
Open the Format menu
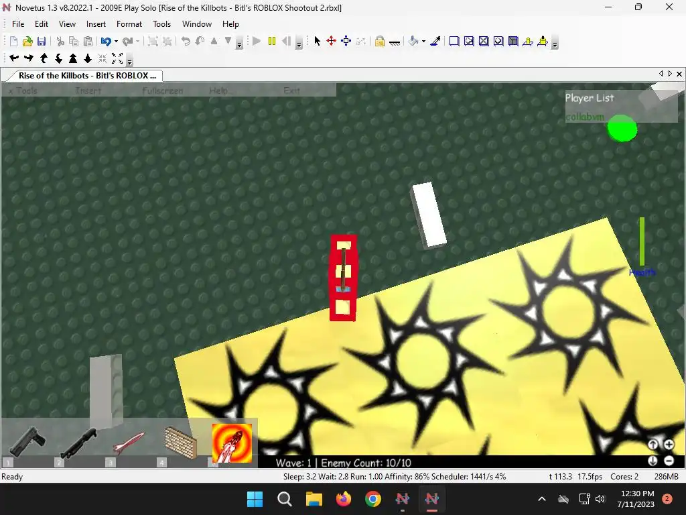tap(129, 24)
